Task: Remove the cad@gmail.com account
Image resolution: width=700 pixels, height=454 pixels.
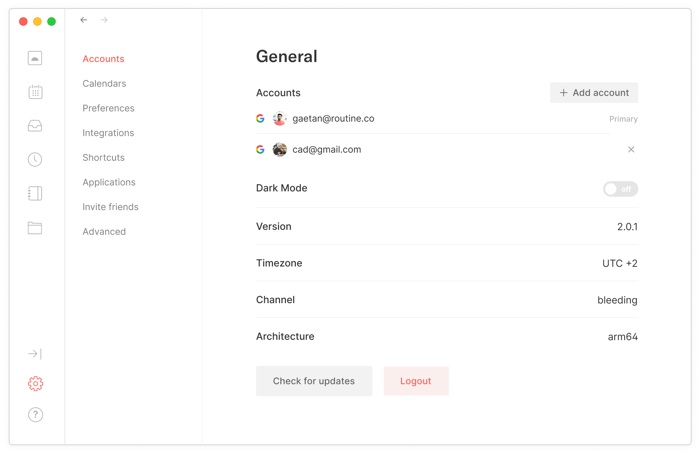Action: click(631, 150)
